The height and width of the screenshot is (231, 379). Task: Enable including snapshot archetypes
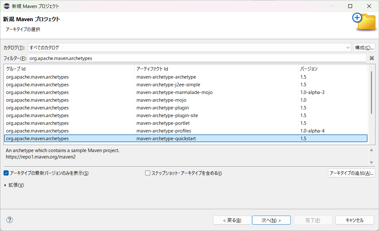click(x=148, y=173)
